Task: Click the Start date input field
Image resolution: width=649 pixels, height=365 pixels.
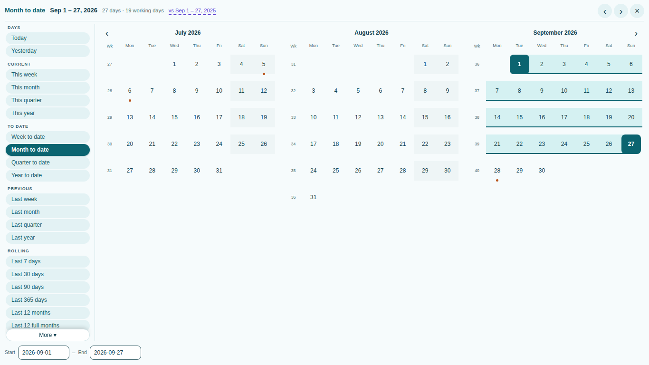Action: [x=44, y=353]
